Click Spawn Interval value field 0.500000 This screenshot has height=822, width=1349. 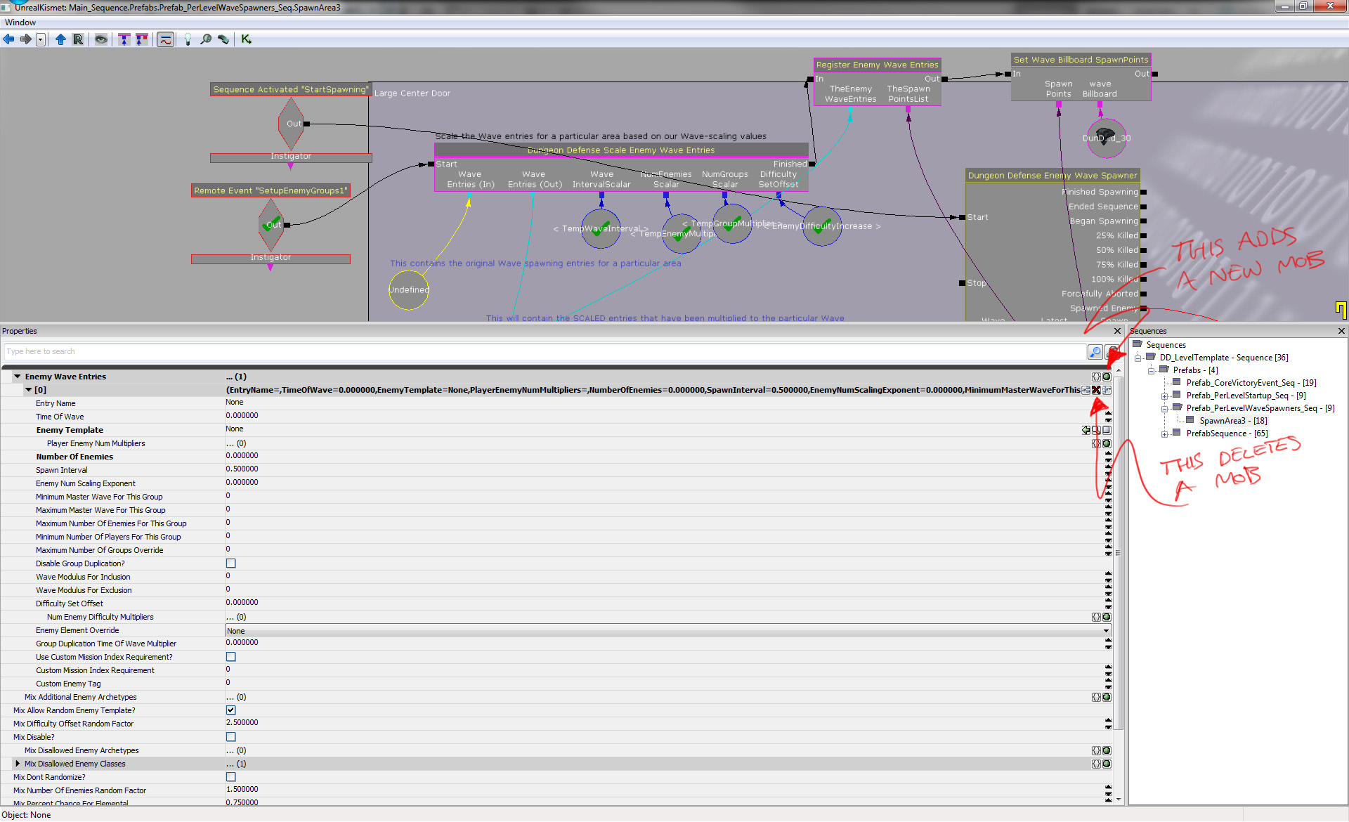(x=664, y=469)
